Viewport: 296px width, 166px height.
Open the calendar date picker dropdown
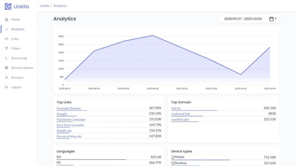[273, 19]
